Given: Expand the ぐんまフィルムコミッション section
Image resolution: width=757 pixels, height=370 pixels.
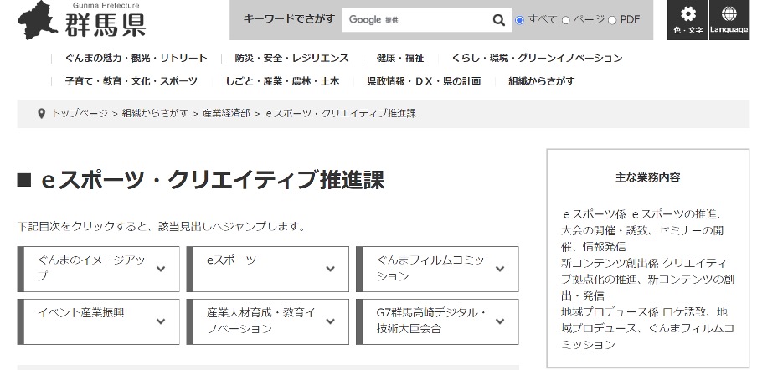Looking at the screenshot, I should pyautogui.click(x=437, y=269).
